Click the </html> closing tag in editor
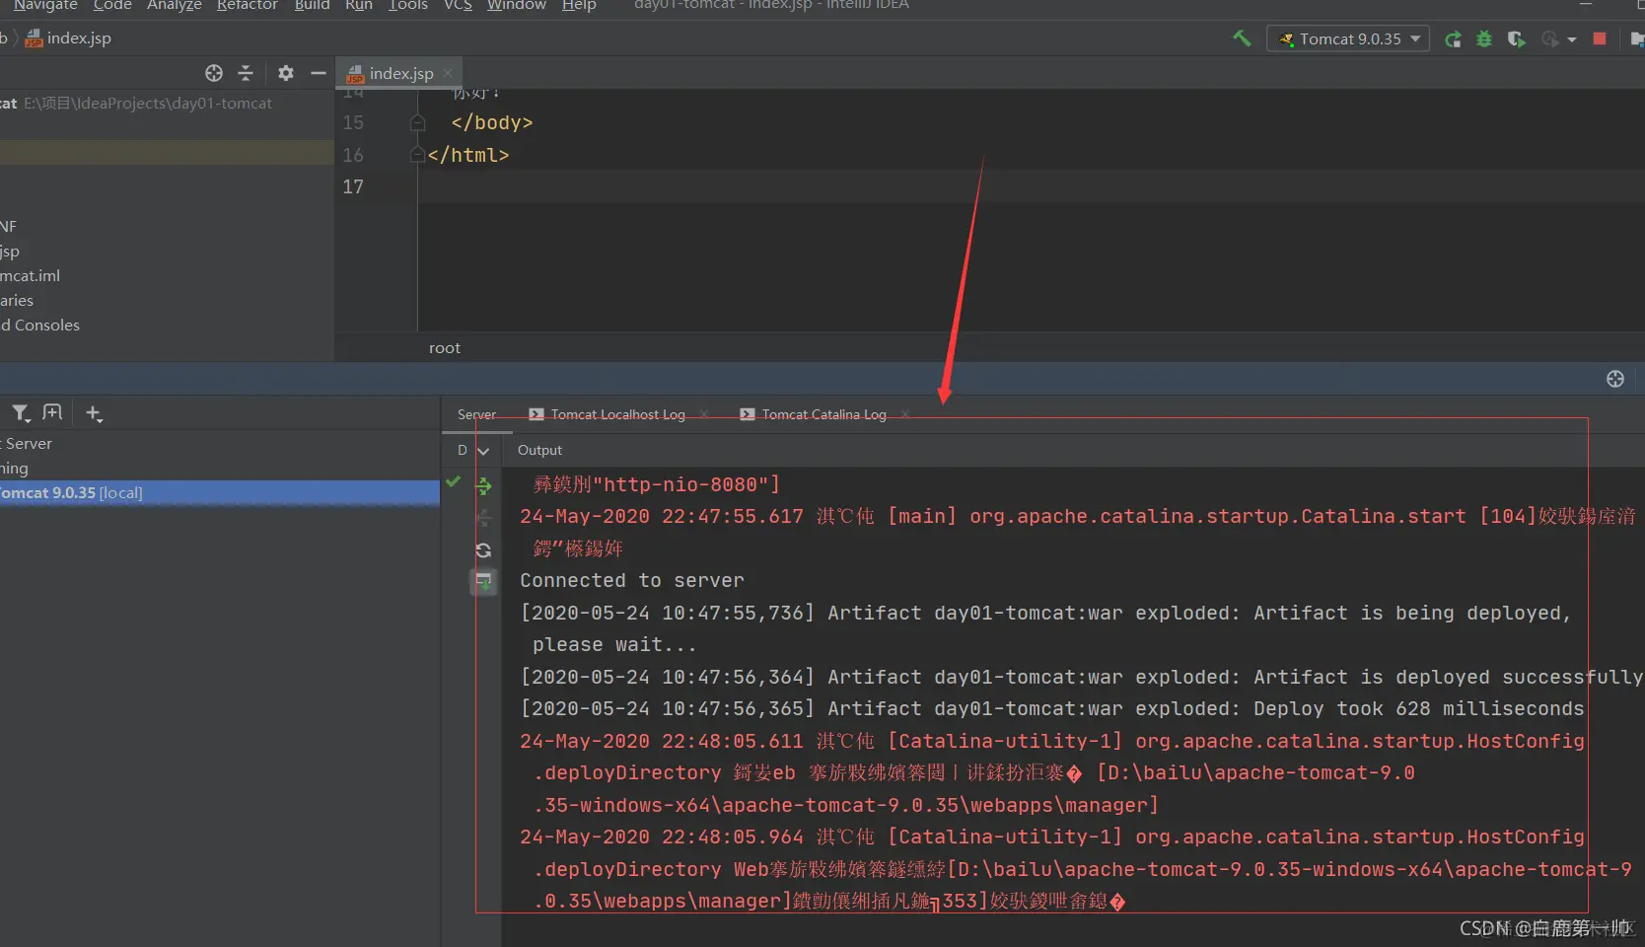The width and height of the screenshot is (1645, 947). click(468, 155)
